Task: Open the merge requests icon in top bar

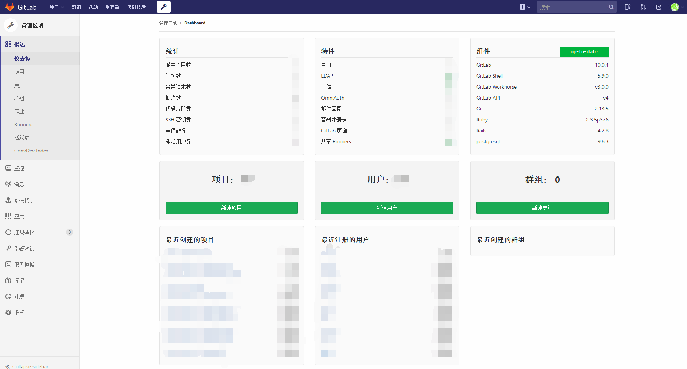Action: click(x=643, y=7)
